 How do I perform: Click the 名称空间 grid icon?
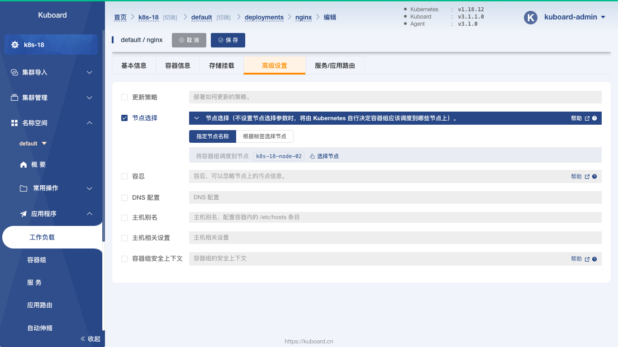[x=14, y=123]
